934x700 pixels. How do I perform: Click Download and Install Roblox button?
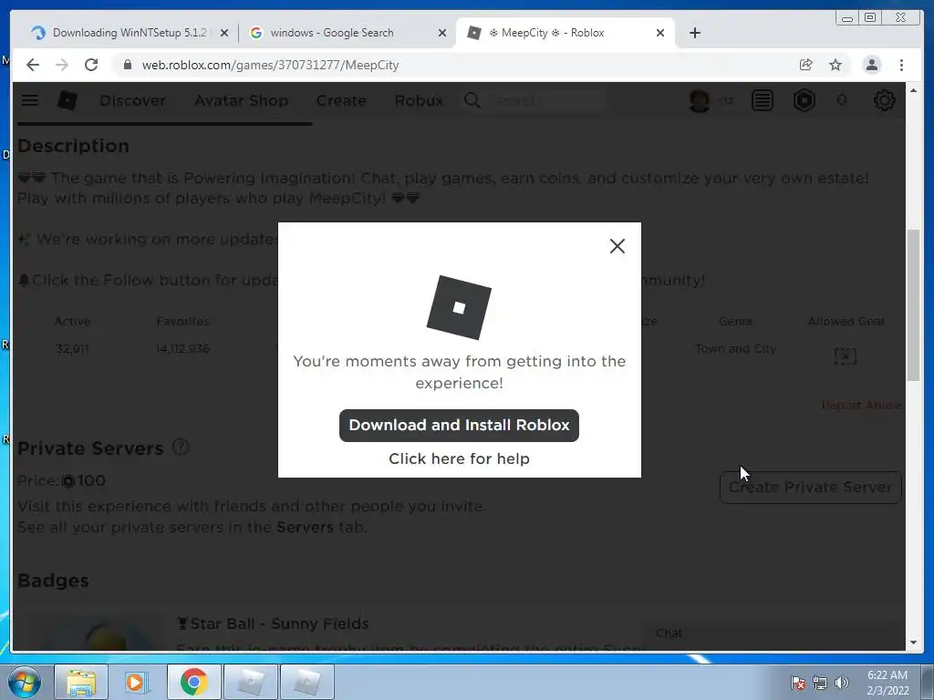459,425
